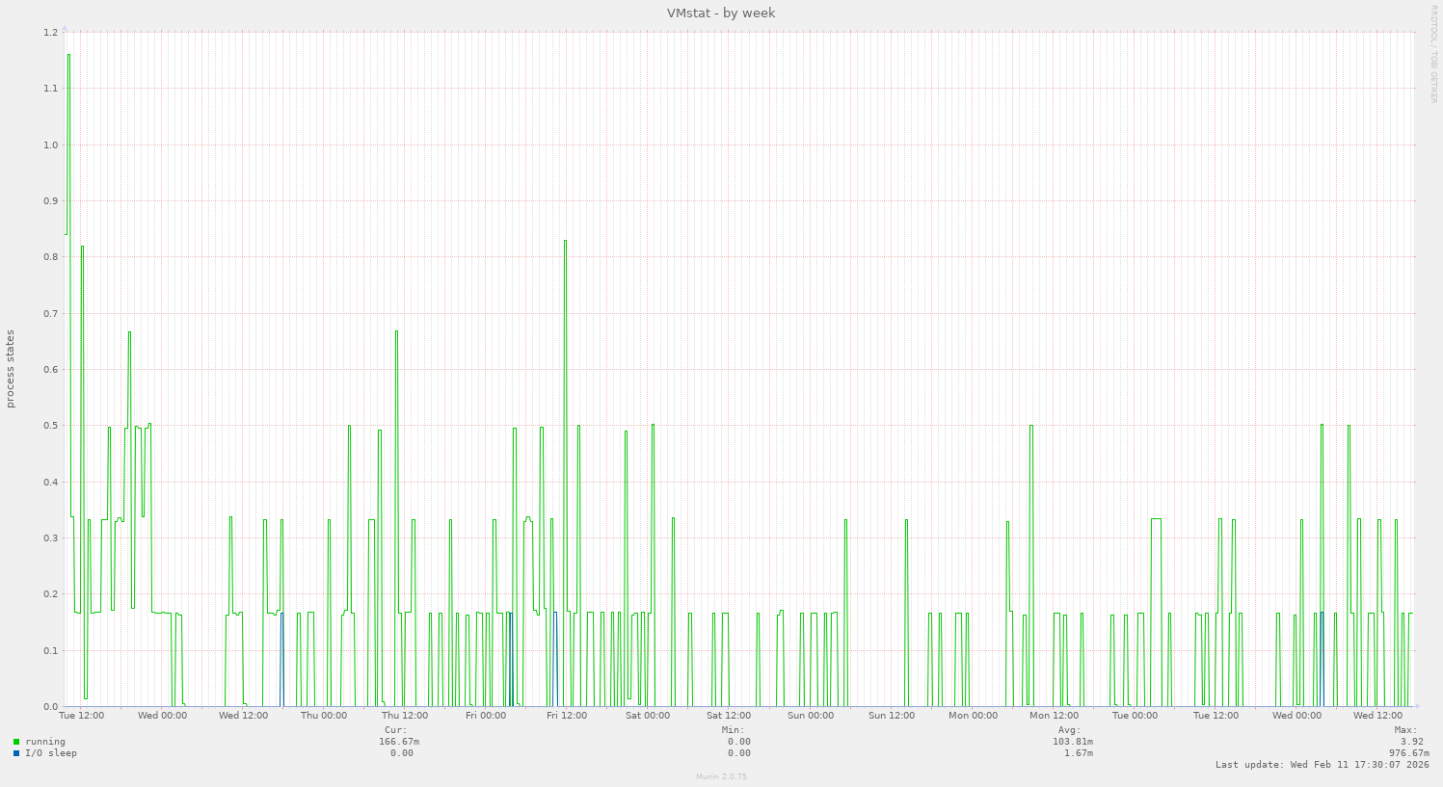Click the "running" legend label
Screen dimensions: 1443x787
point(45,742)
